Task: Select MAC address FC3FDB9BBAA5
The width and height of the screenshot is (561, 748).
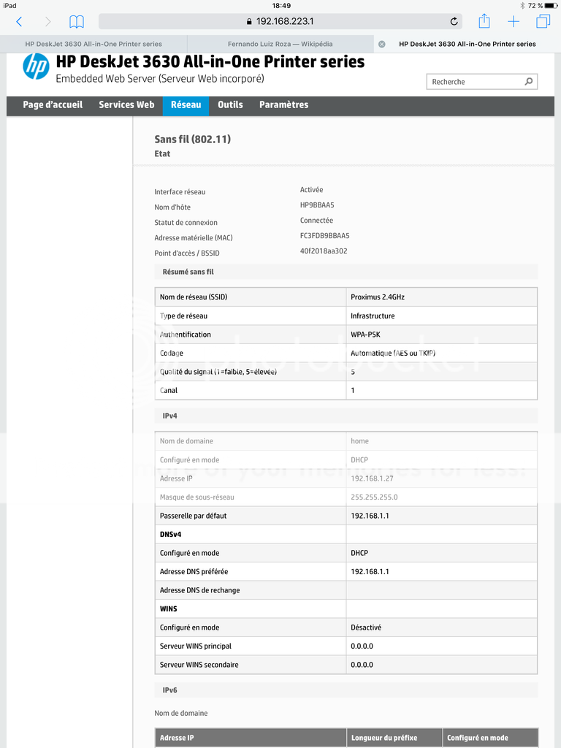Action: (x=325, y=236)
